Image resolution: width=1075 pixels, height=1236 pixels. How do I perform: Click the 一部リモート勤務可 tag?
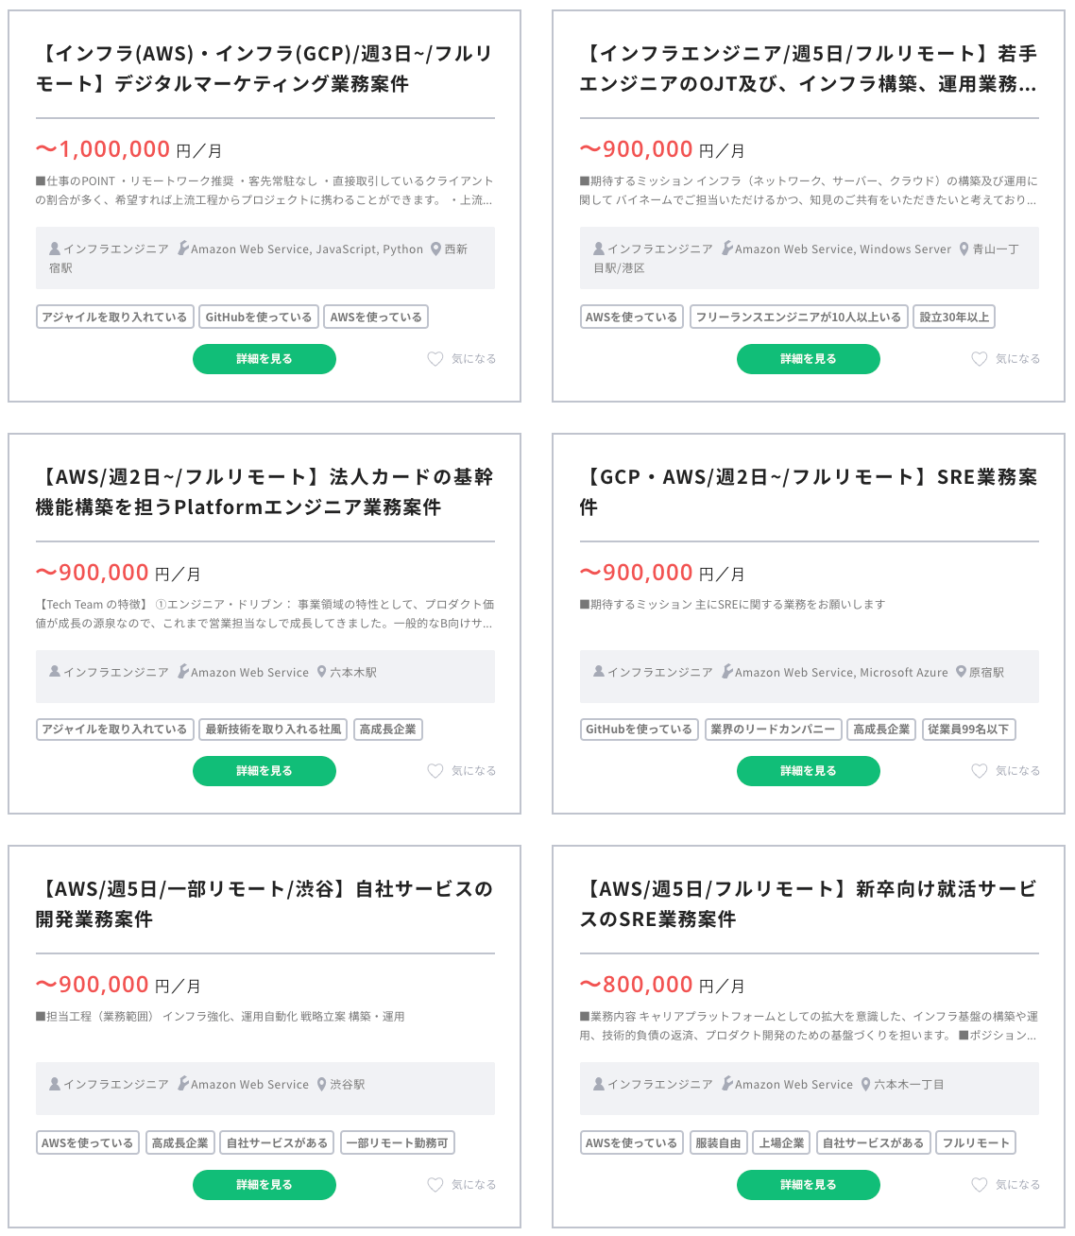click(x=397, y=1142)
